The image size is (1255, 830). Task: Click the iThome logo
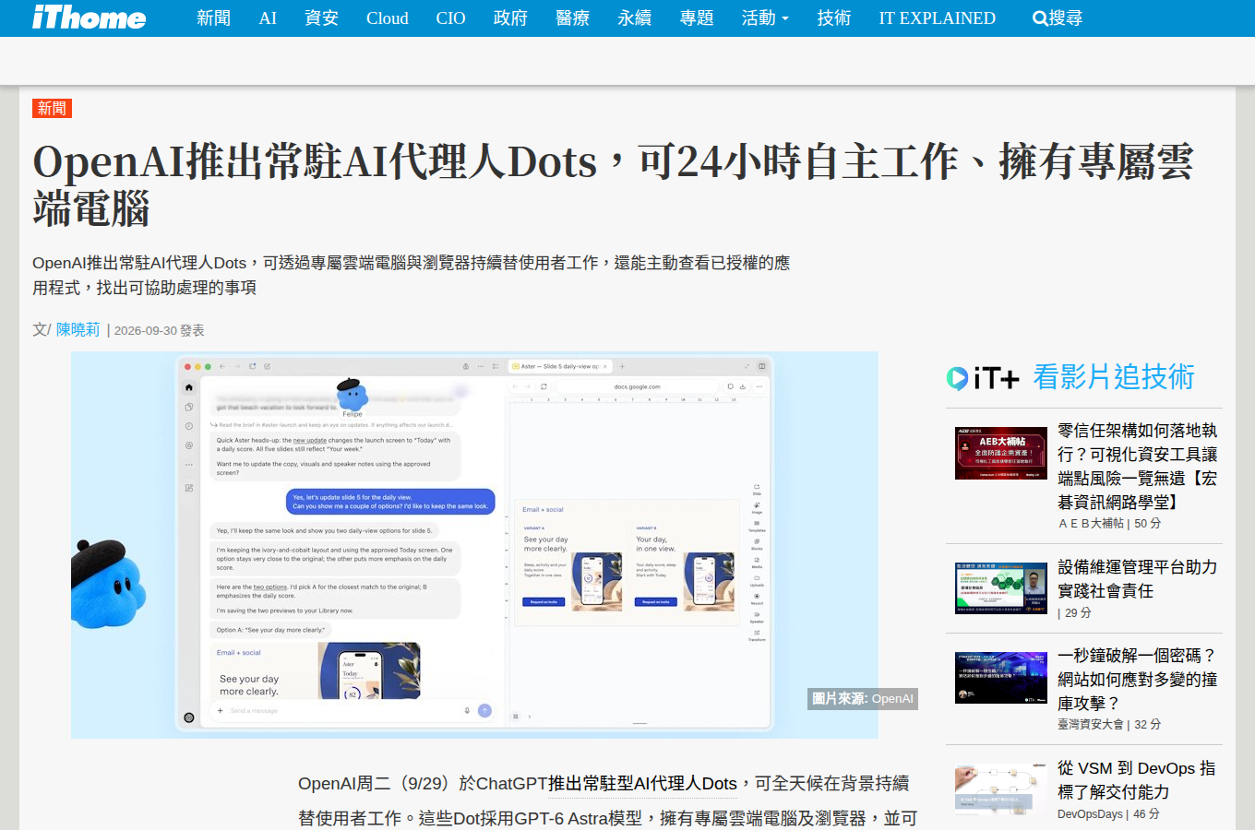pyautogui.click(x=90, y=18)
